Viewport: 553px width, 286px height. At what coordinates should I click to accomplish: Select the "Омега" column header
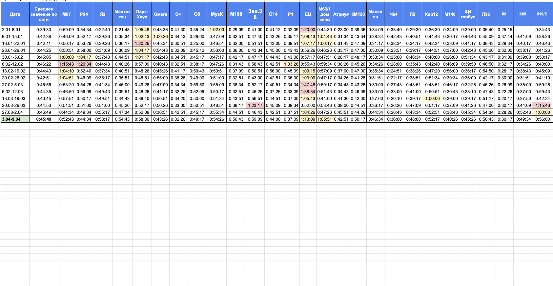[161, 14]
